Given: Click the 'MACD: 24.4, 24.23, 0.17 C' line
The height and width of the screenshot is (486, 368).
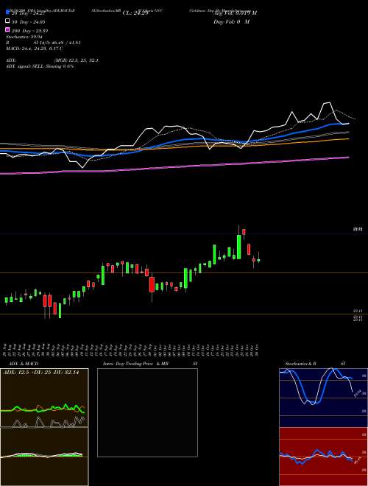Looking at the screenshot, I should coord(35,49).
